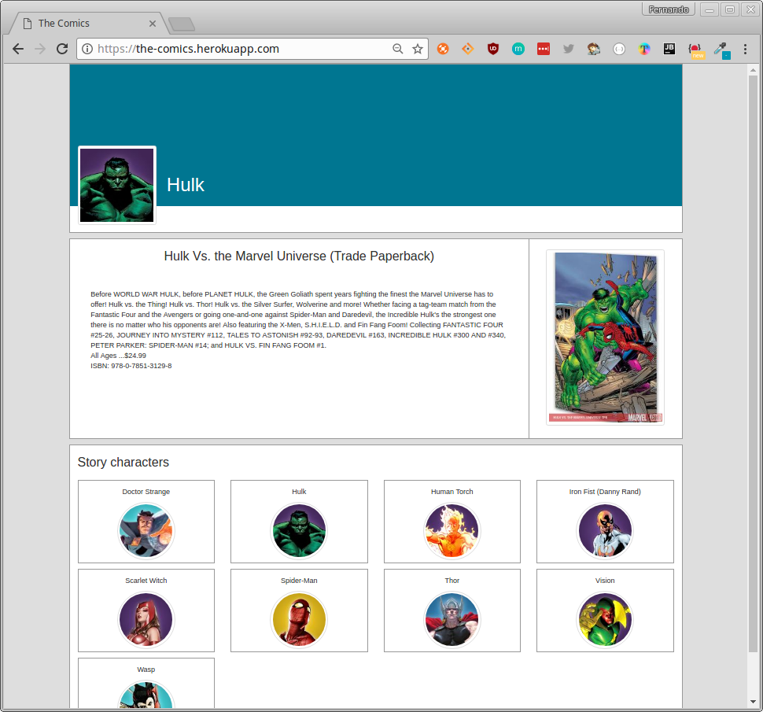The height and width of the screenshot is (712, 763).
Task: Switch to The Comics tab
Action: (87, 24)
